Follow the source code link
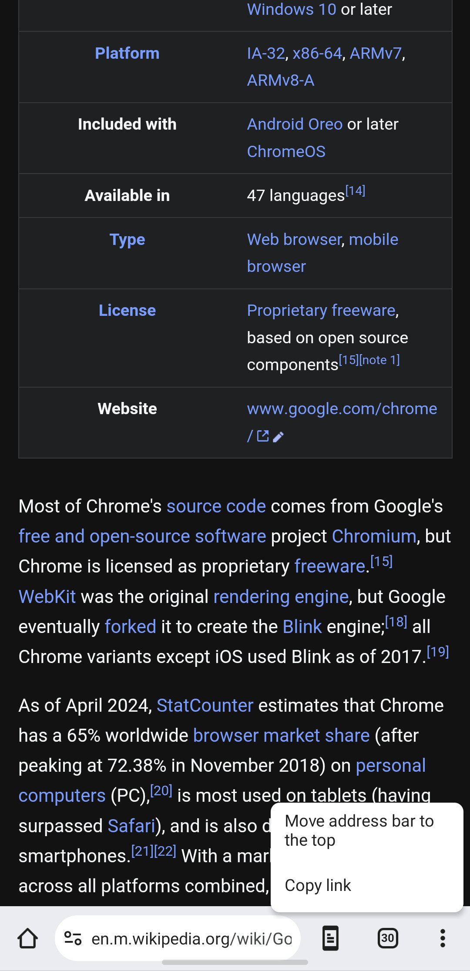The width and height of the screenshot is (470, 971). coord(216,506)
